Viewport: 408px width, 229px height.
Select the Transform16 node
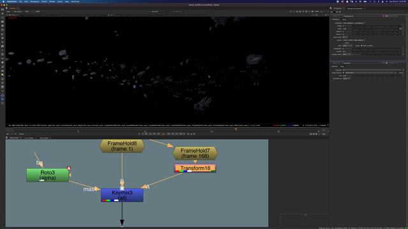click(195, 168)
